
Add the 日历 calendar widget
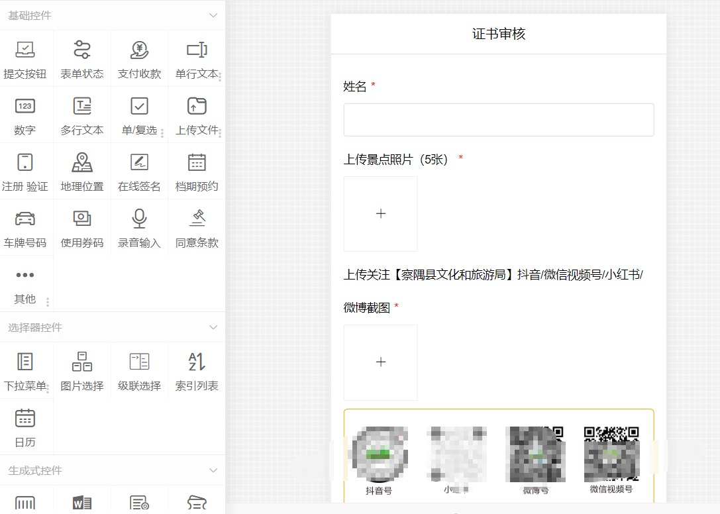pos(25,428)
